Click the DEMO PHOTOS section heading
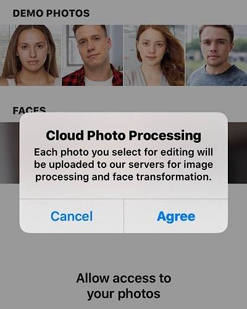Screen dimensions: 247x309 tap(51, 14)
